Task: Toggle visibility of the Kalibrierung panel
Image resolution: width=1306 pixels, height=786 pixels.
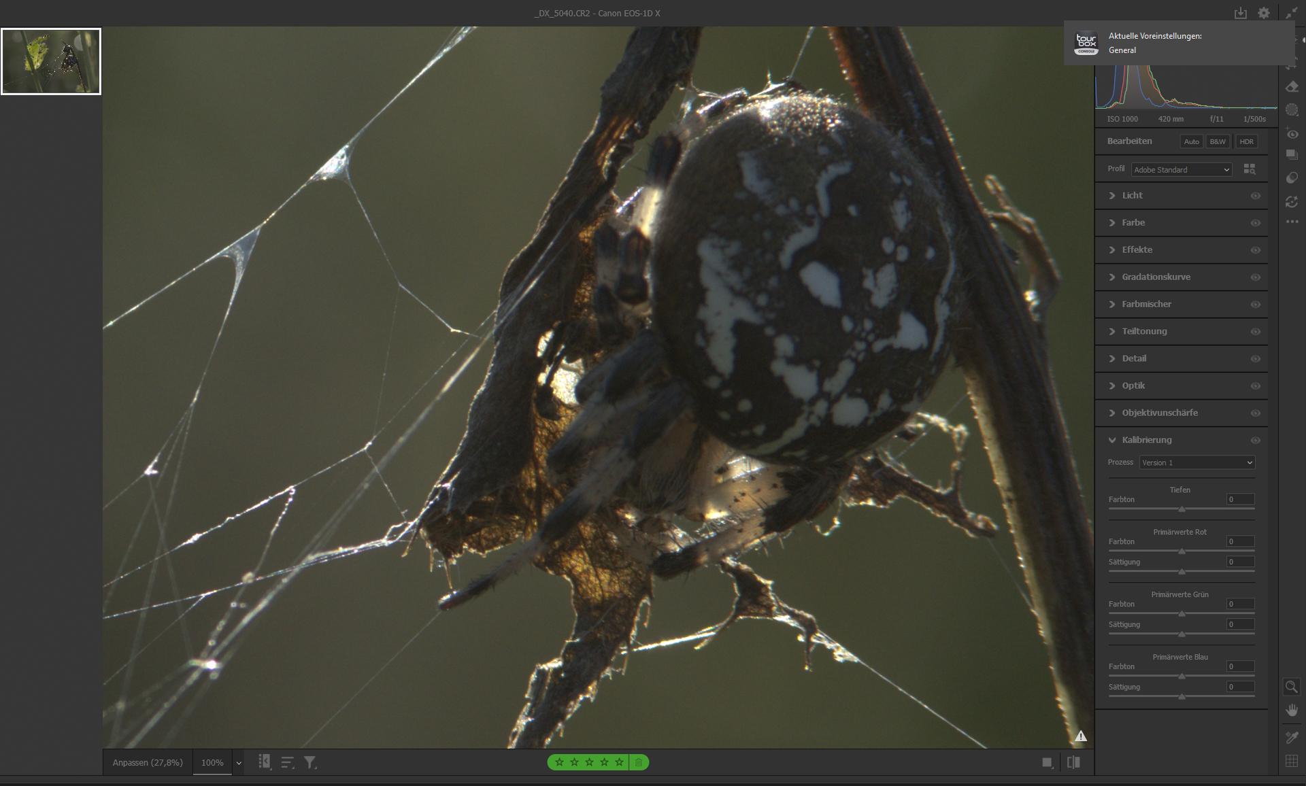Action: point(1255,441)
